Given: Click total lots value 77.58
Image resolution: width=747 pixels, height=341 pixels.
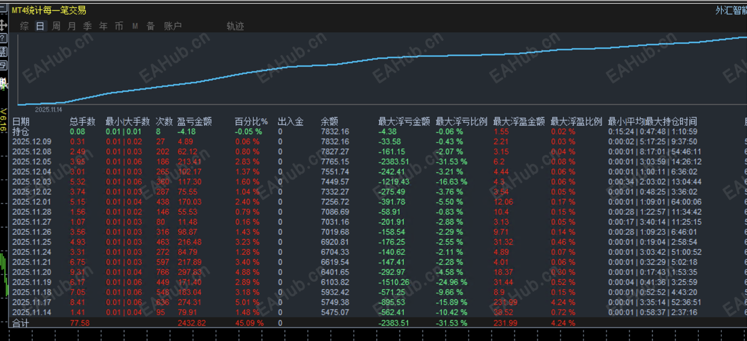Looking at the screenshot, I should pyautogui.click(x=80, y=323).
